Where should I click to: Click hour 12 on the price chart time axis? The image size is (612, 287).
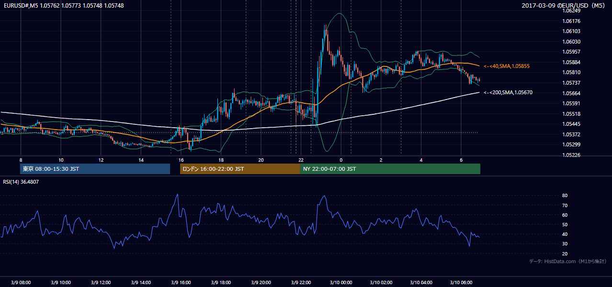click(101, 160)
